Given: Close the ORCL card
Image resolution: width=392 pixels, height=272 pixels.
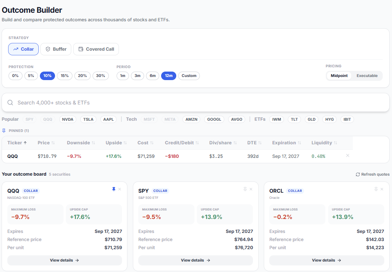Looking at the screenshot, I should [x=382, y=189].
